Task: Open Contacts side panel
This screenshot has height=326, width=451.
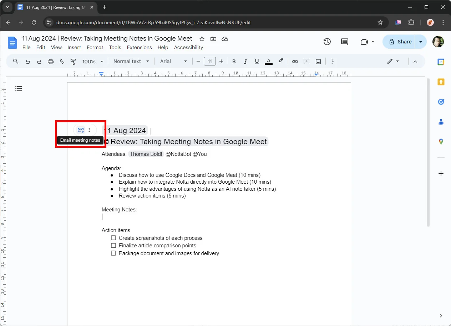Action: coord(441,122)
